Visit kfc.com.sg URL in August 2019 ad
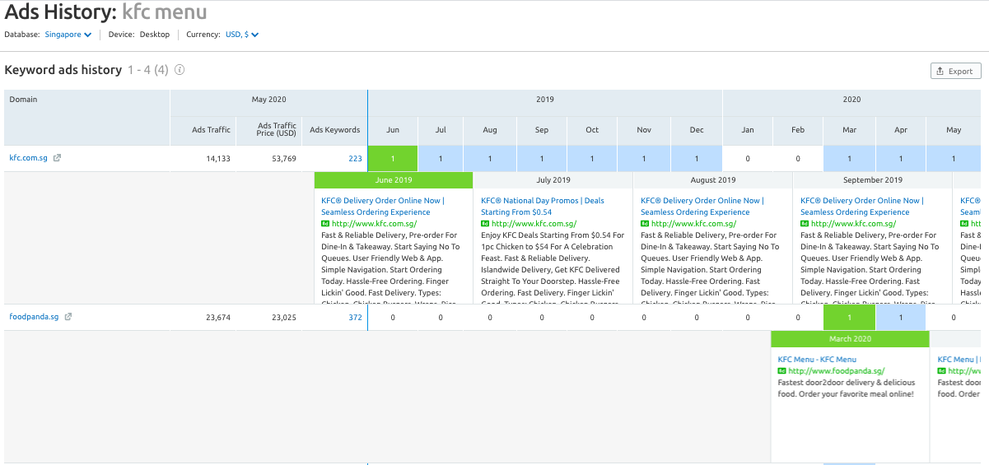The height and width of the screenshot is (465, 989). click(693, 223)
